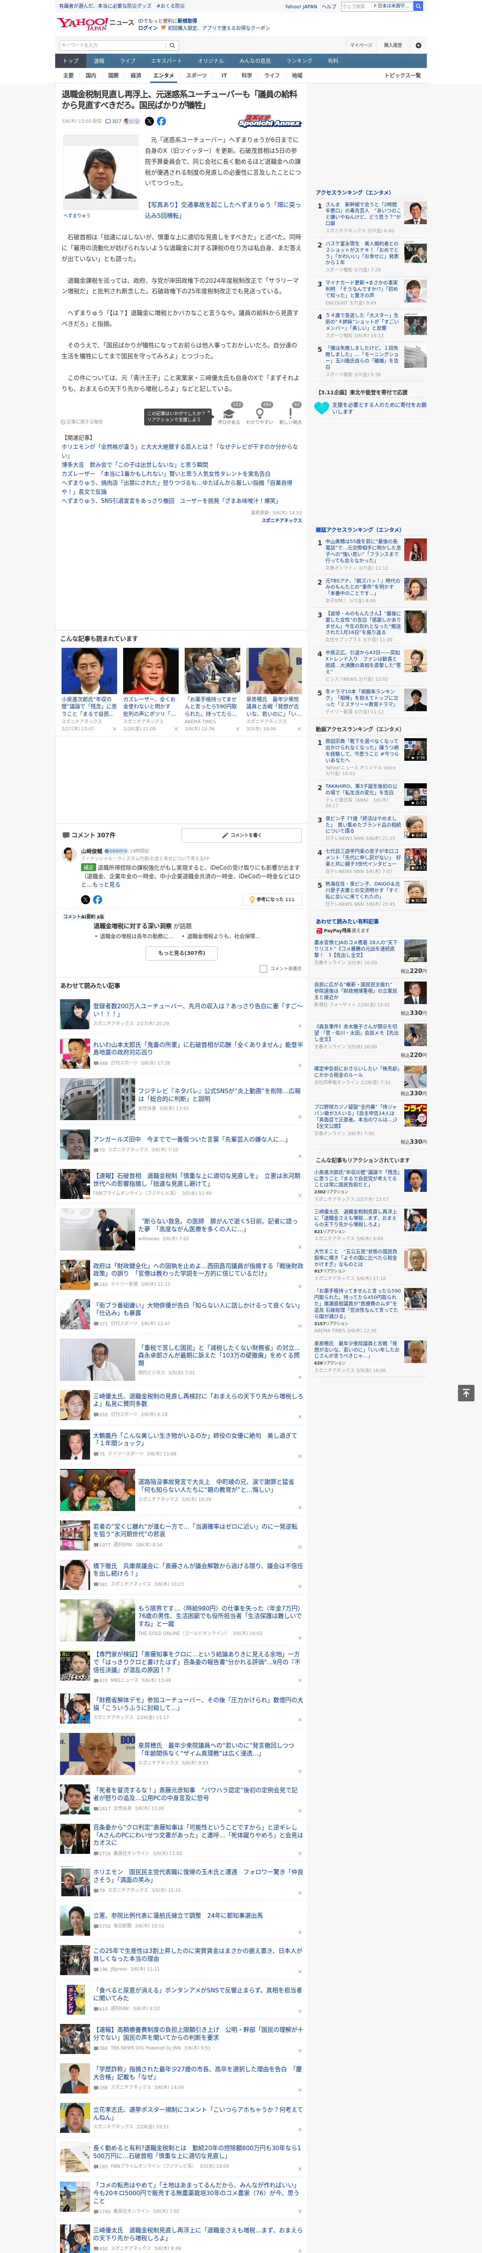
Task: Share expert comment on Facebook
Action: pyautogui.click(x=97, y=900)
